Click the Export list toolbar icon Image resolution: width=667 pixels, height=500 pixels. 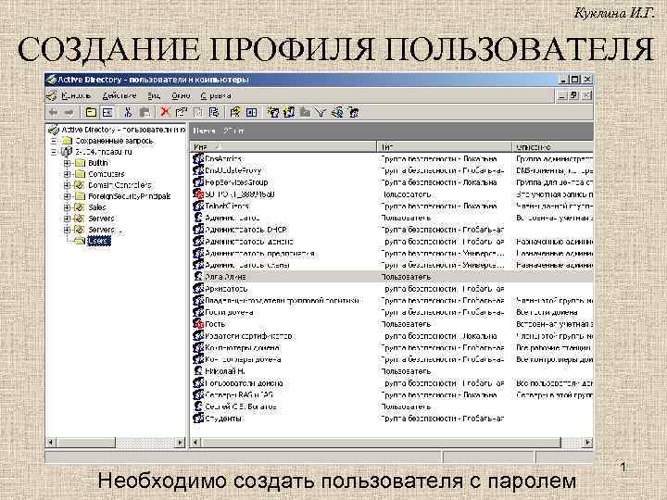pyautogui.click(x=214, y=112)
